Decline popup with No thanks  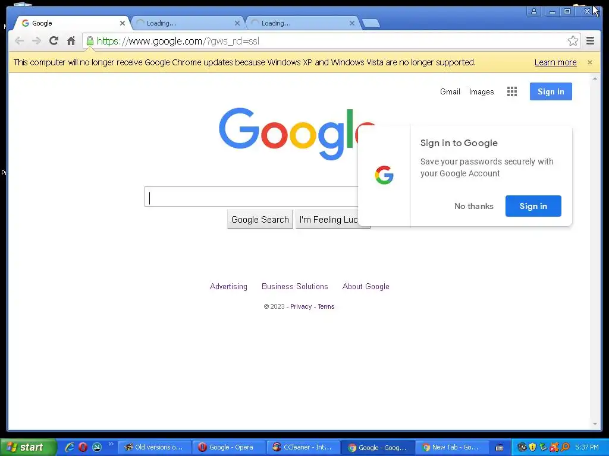[474, 206]
